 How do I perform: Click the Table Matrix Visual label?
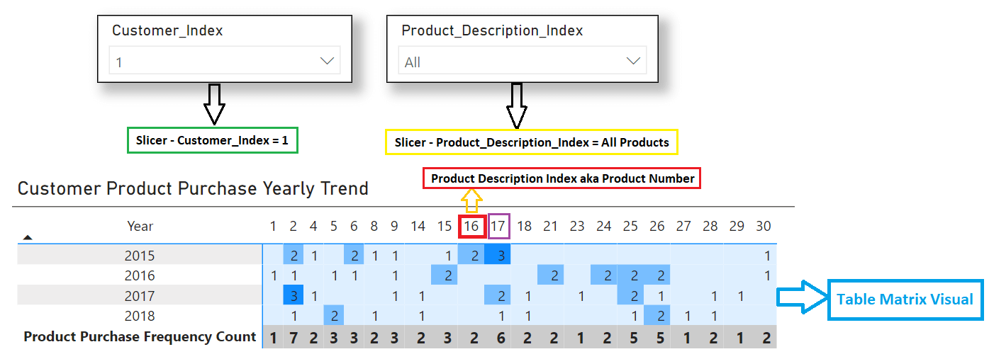pos(905,299)
